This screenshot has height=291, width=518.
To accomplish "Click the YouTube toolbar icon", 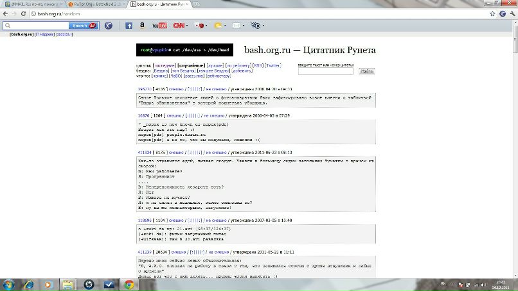I will 159,26.
